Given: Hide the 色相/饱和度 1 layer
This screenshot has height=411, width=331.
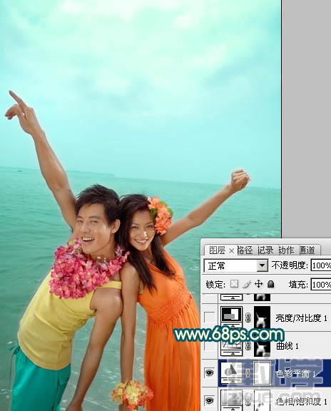Looking at the screenshot, I should 209,400.
